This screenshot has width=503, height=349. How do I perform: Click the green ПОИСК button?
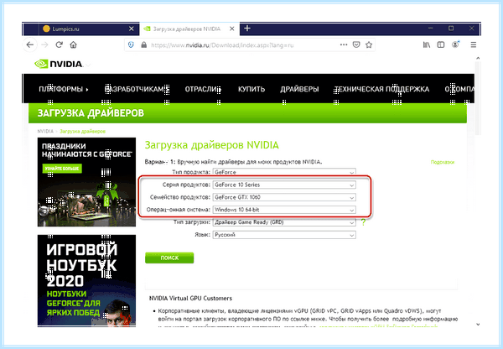tap(169, 258)
